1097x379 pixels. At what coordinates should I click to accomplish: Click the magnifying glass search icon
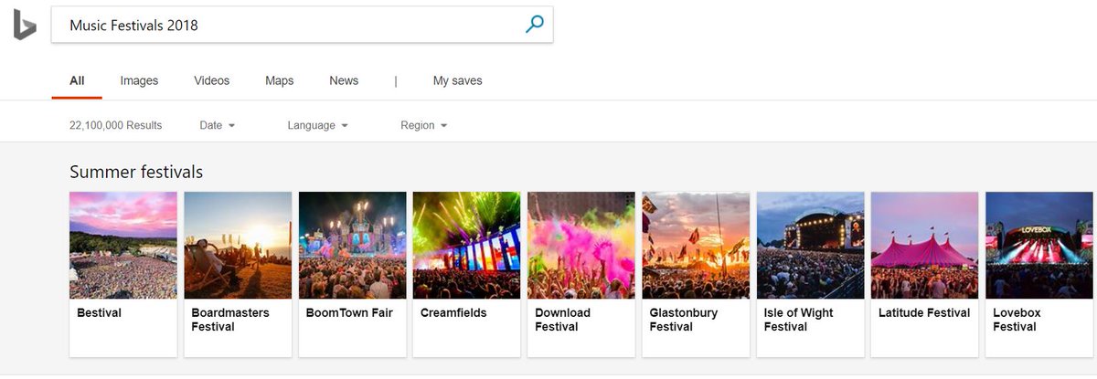coord(535,25)
